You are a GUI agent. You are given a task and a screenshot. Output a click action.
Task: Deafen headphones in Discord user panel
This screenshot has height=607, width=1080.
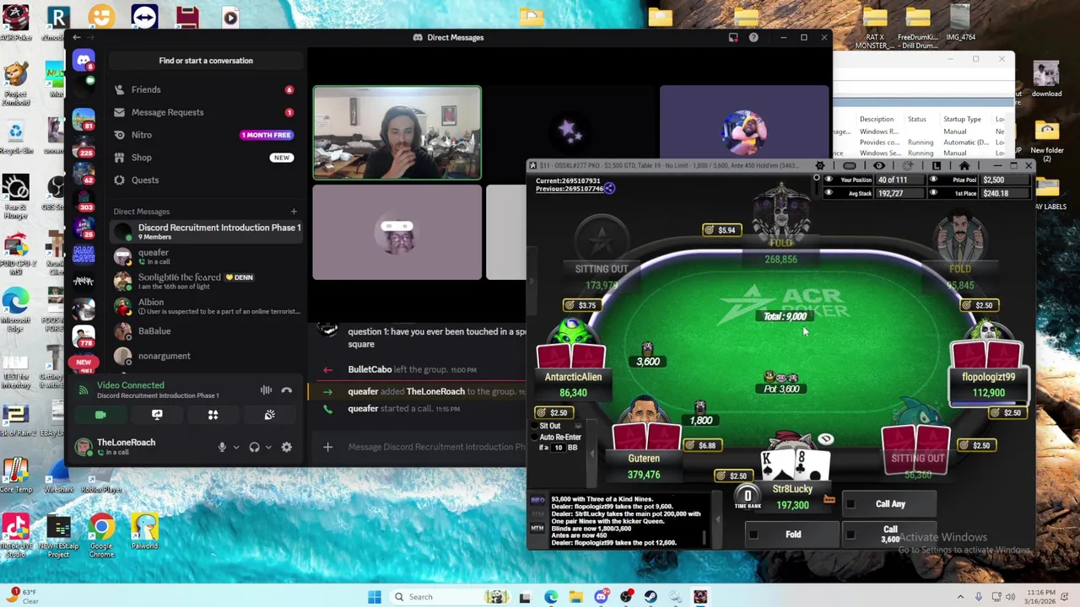[x=254, y=448]
